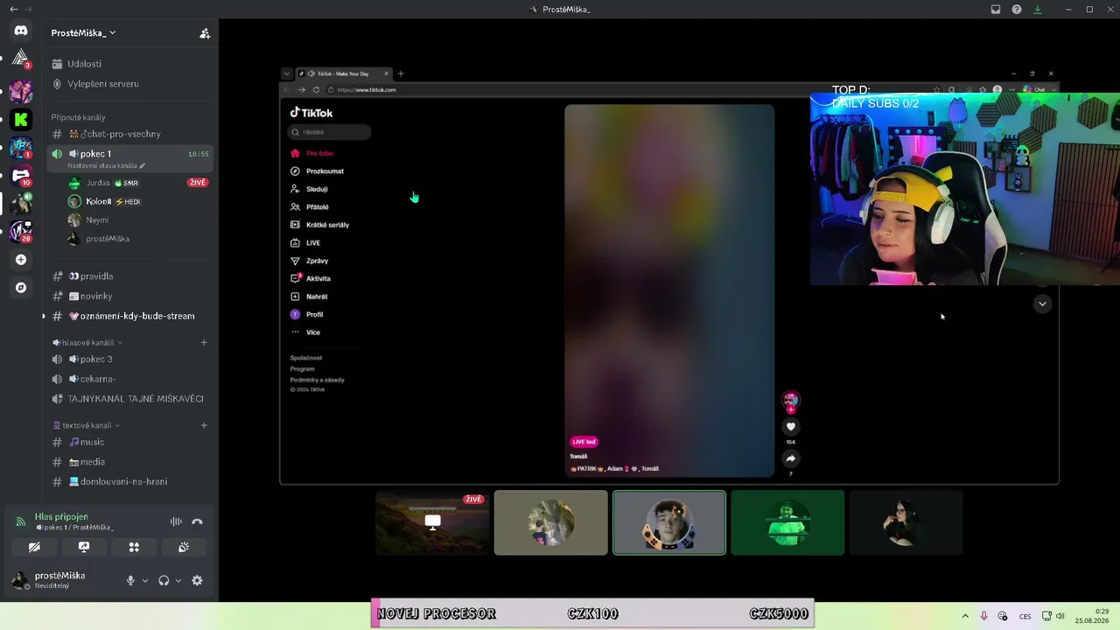
Task: Create channel in textové kanály category
Action: pos(204,425)
